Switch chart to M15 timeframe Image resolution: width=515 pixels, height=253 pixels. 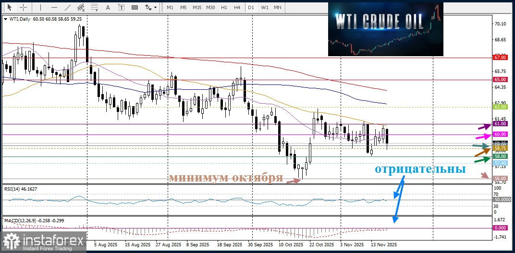click(x=197, y=7)
